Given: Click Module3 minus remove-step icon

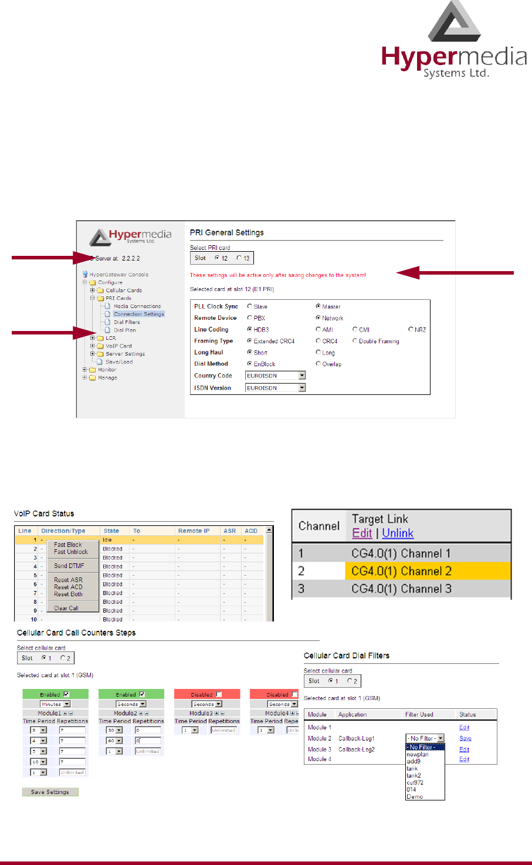Looking at the screenshot, I should coord(222,713).
